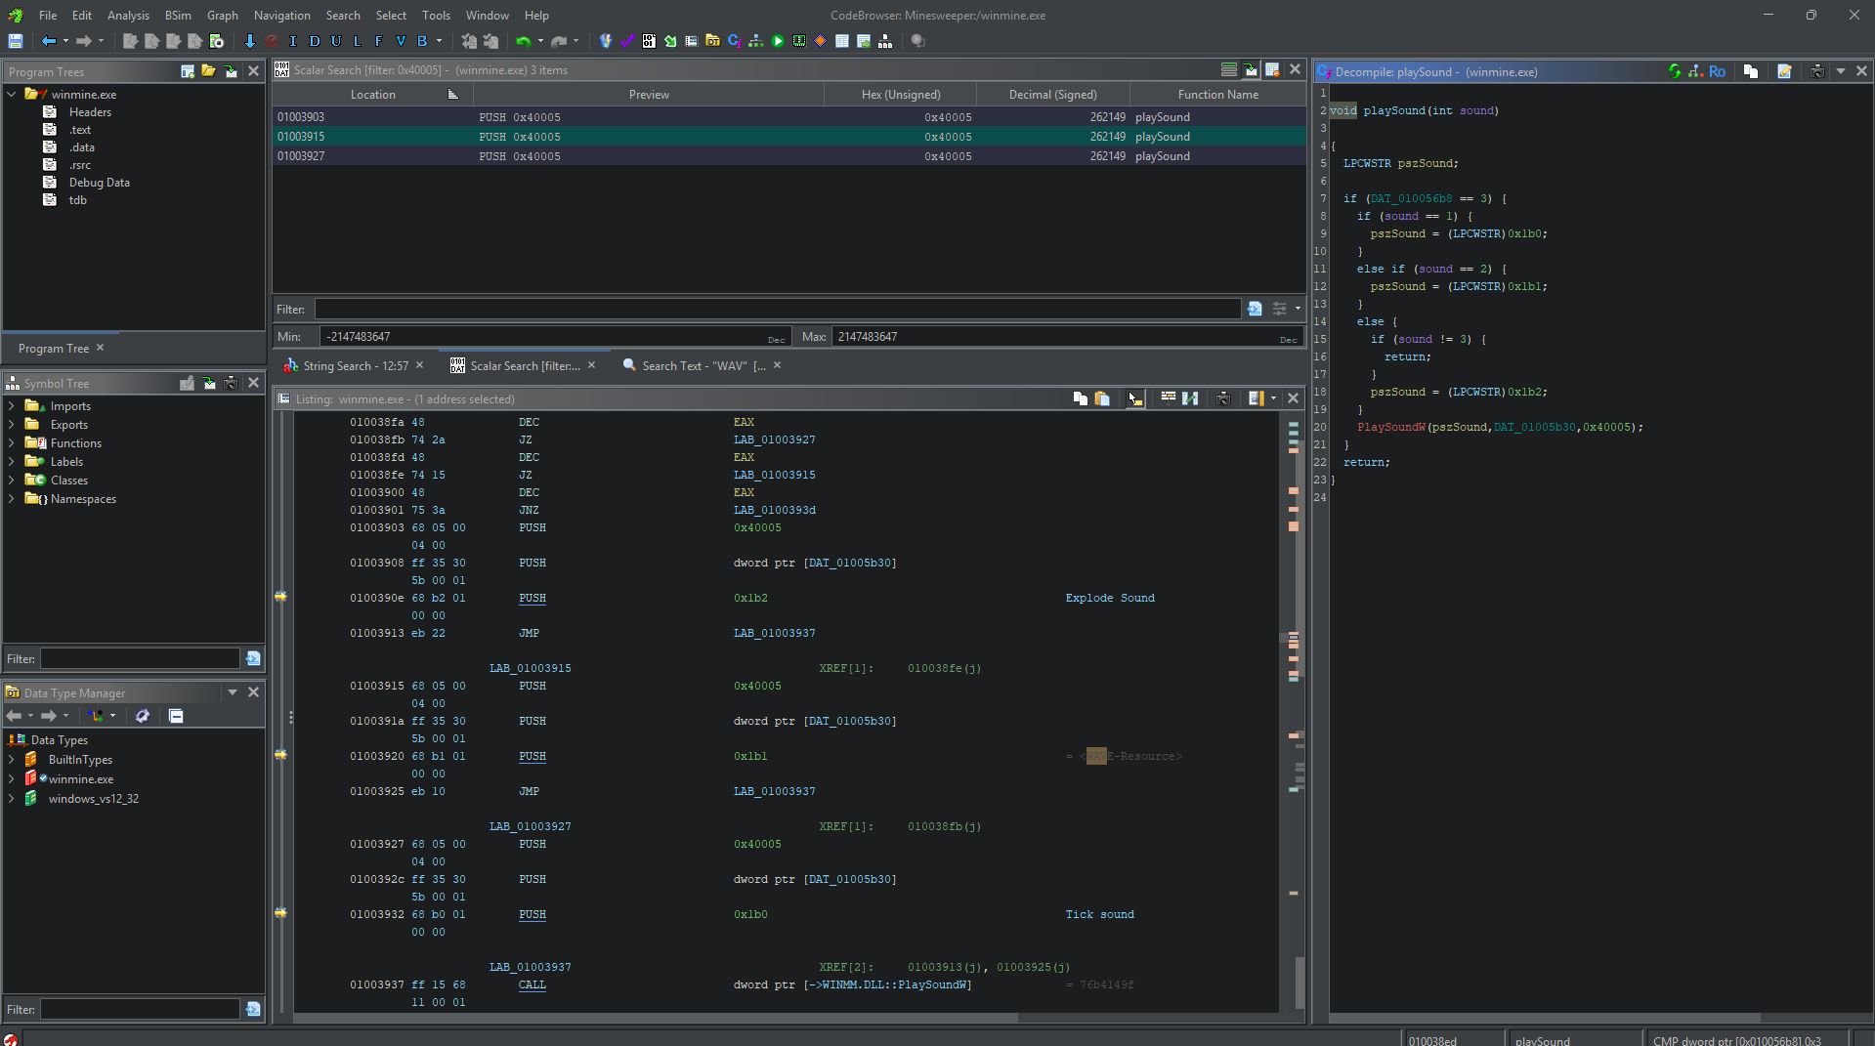
Task: Click the purple checkmark toolbar icon
Action: click(627, 41)
